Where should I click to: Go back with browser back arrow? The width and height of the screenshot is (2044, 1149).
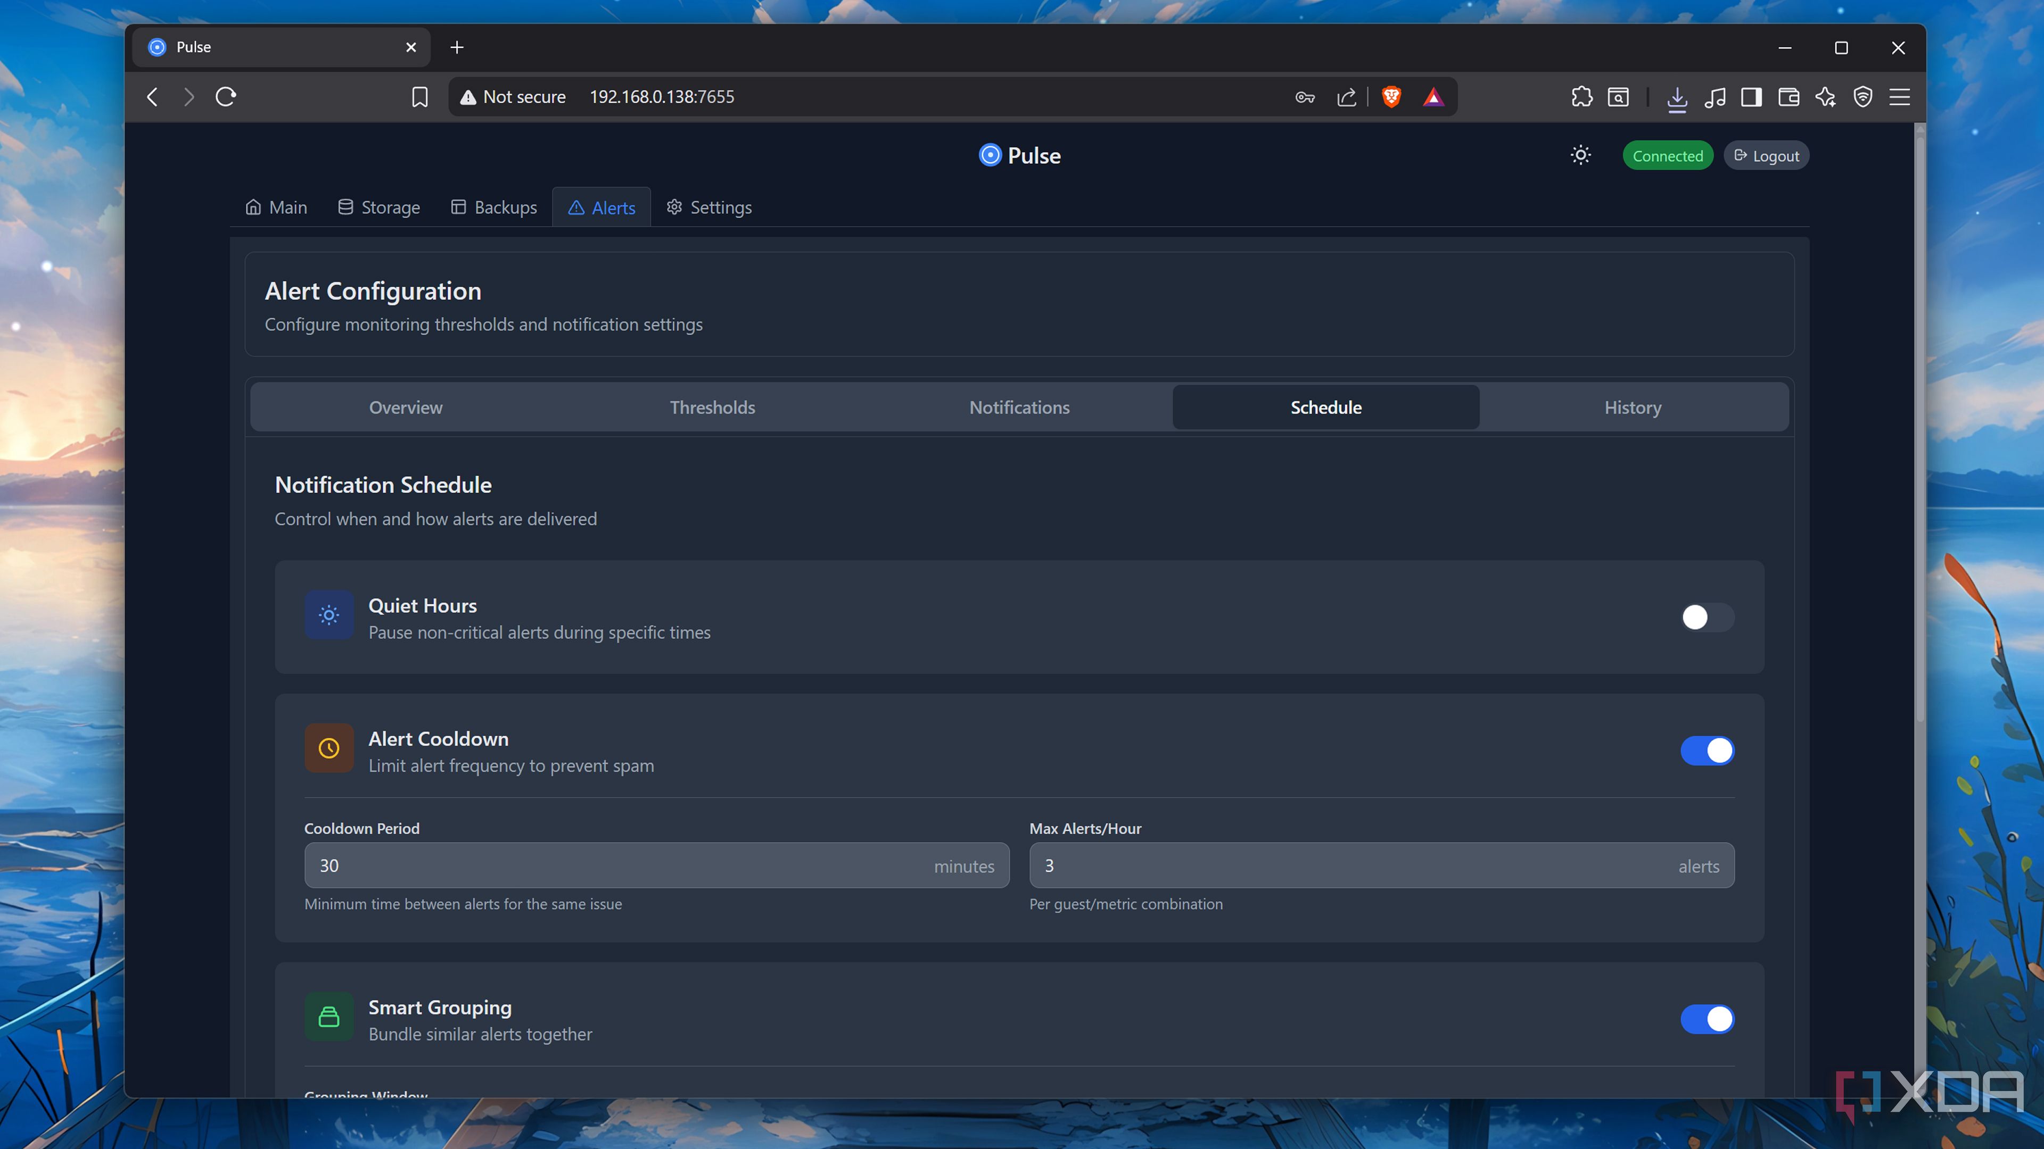point(152,97)
